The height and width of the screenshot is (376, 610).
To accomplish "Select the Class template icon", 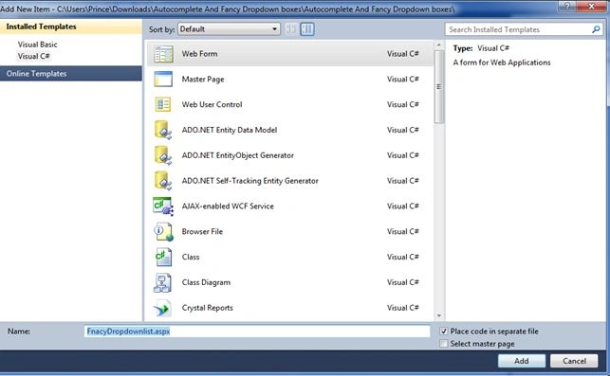I will click(163, 258).
